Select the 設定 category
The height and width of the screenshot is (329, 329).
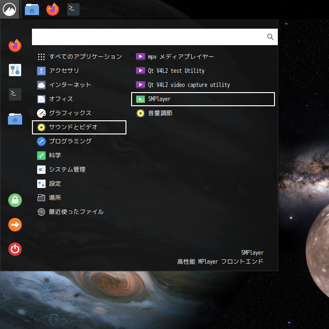79,184
